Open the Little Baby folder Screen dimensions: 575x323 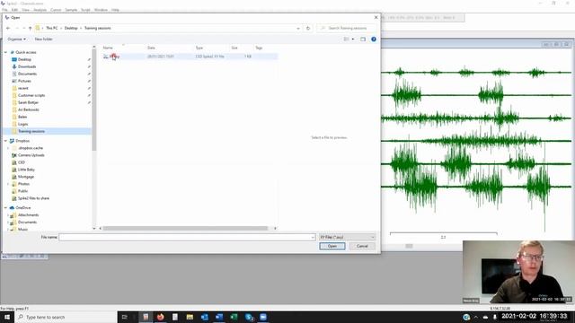[x=26, y=170]
